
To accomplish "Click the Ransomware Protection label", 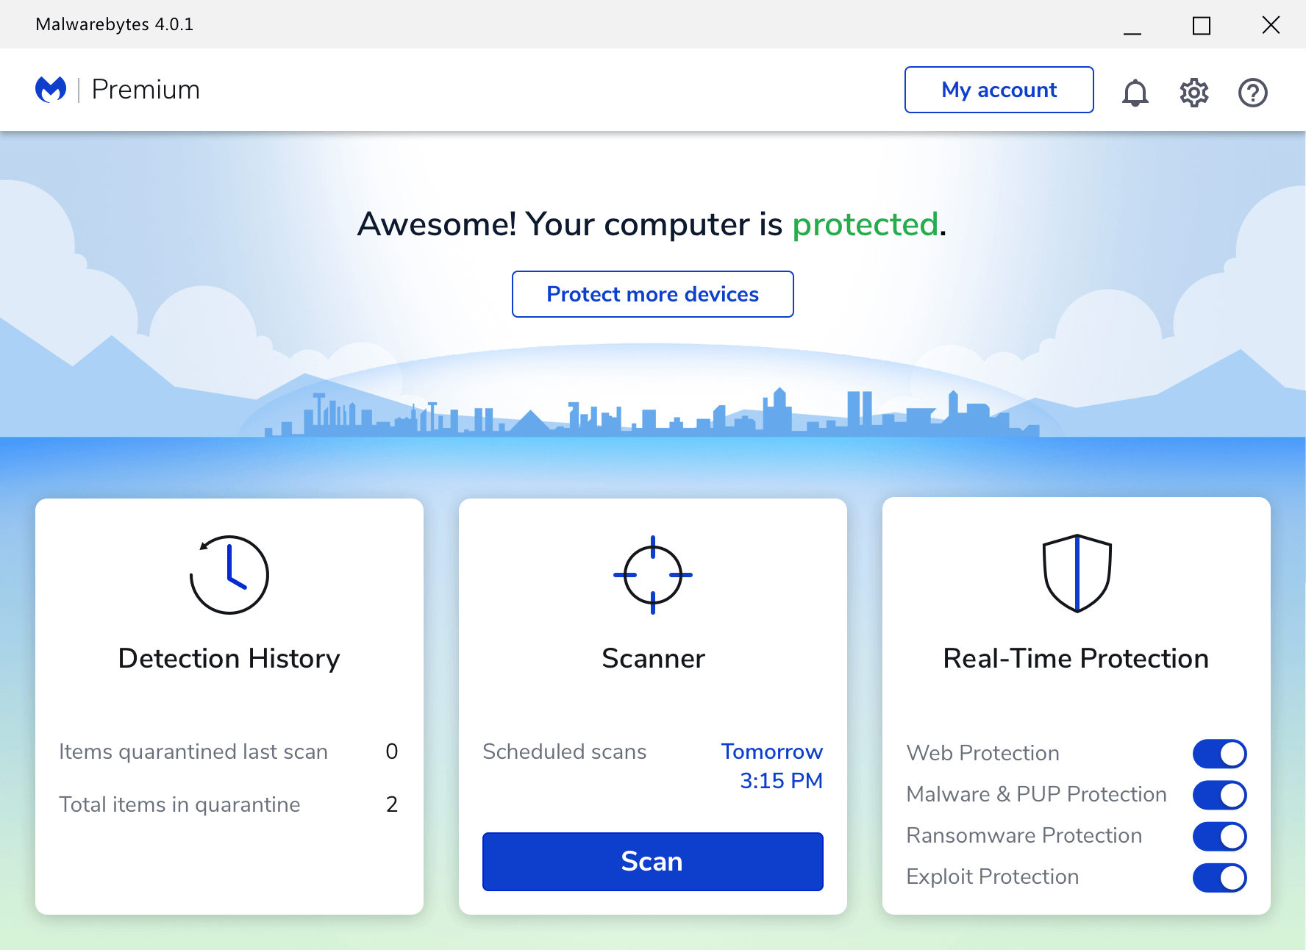I will click(1024, 835).
